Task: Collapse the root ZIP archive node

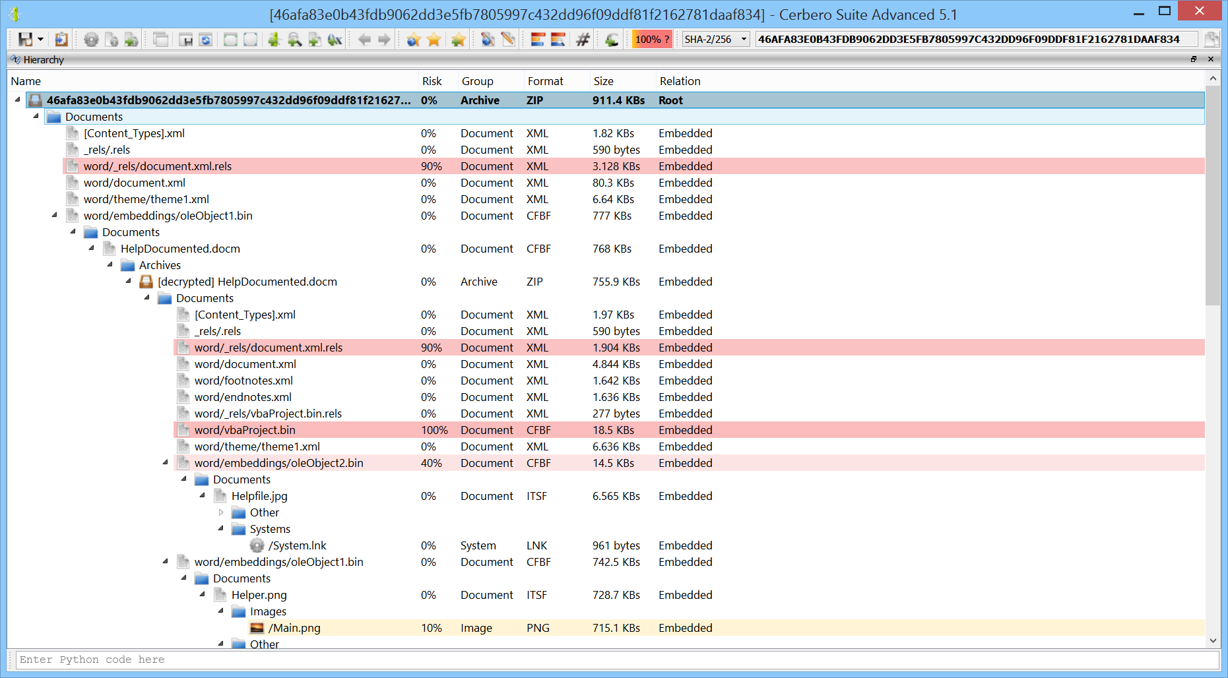Action: [18, 100]
